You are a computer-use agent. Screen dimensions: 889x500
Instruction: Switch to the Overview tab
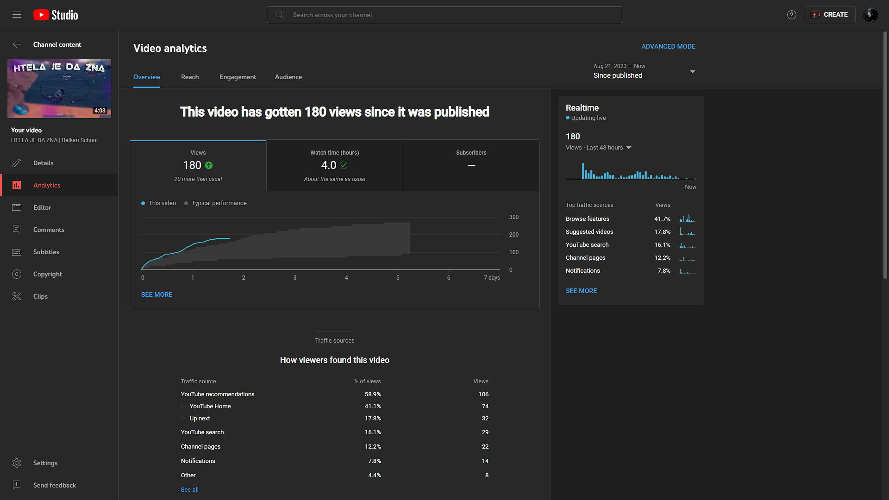pyautogui.click(x=147, y=77)
